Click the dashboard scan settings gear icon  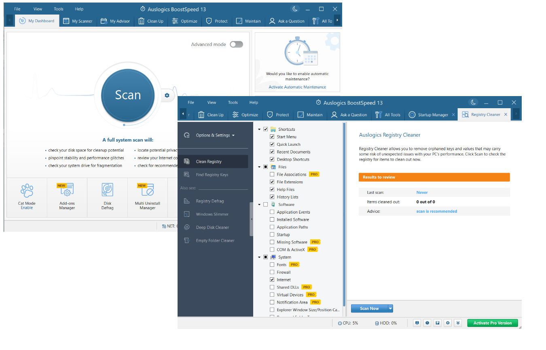(x=167, y=95)
